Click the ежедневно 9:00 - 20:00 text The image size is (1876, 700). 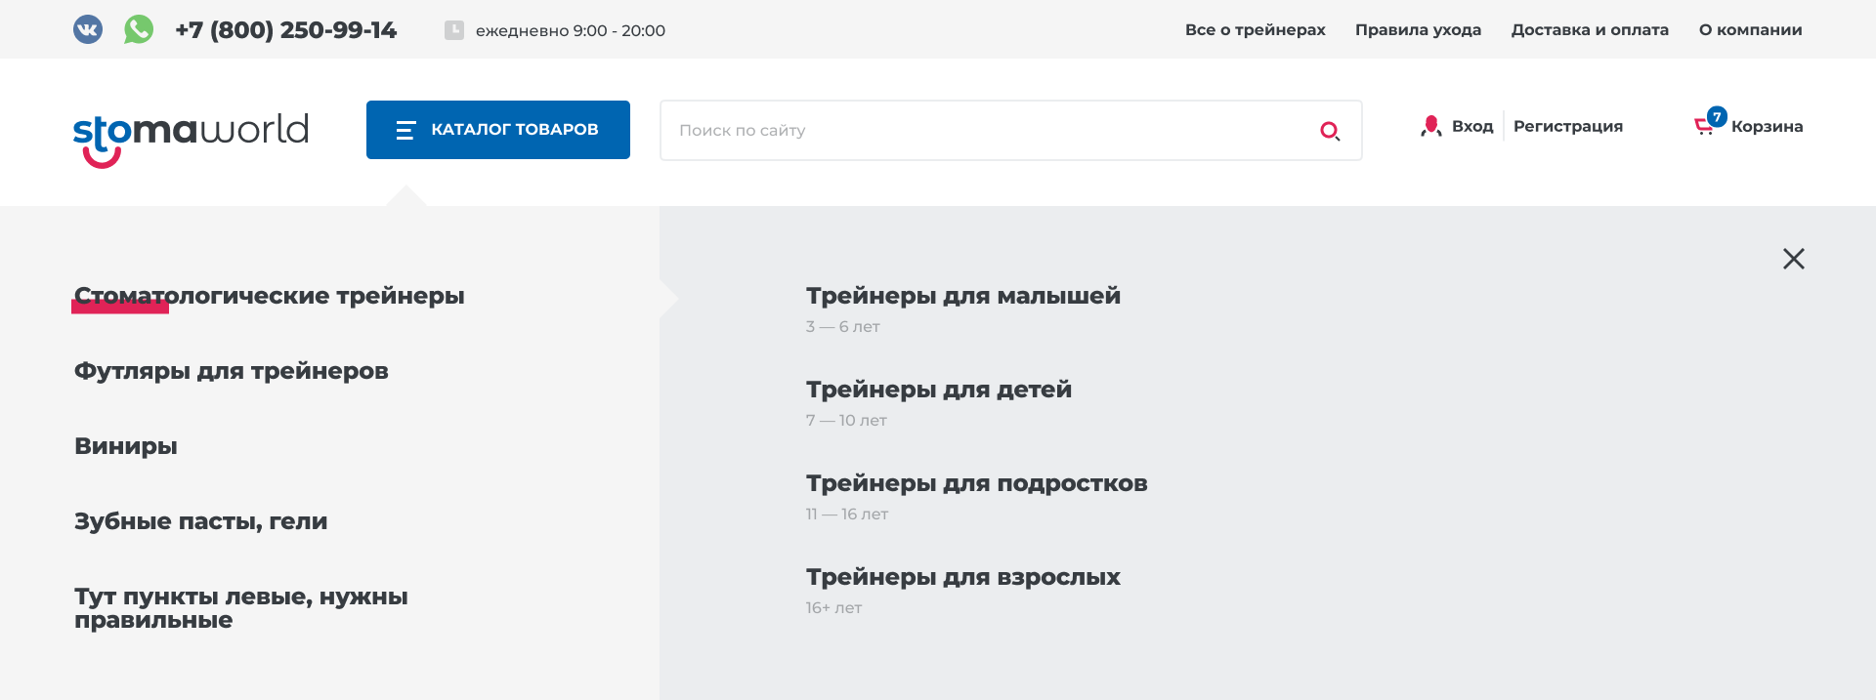[x=571, y=31]
